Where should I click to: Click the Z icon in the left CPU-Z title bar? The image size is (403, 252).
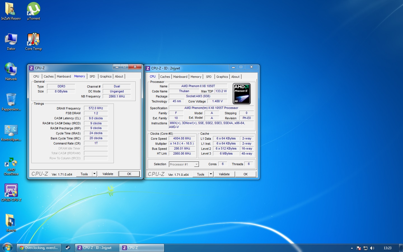31,68
